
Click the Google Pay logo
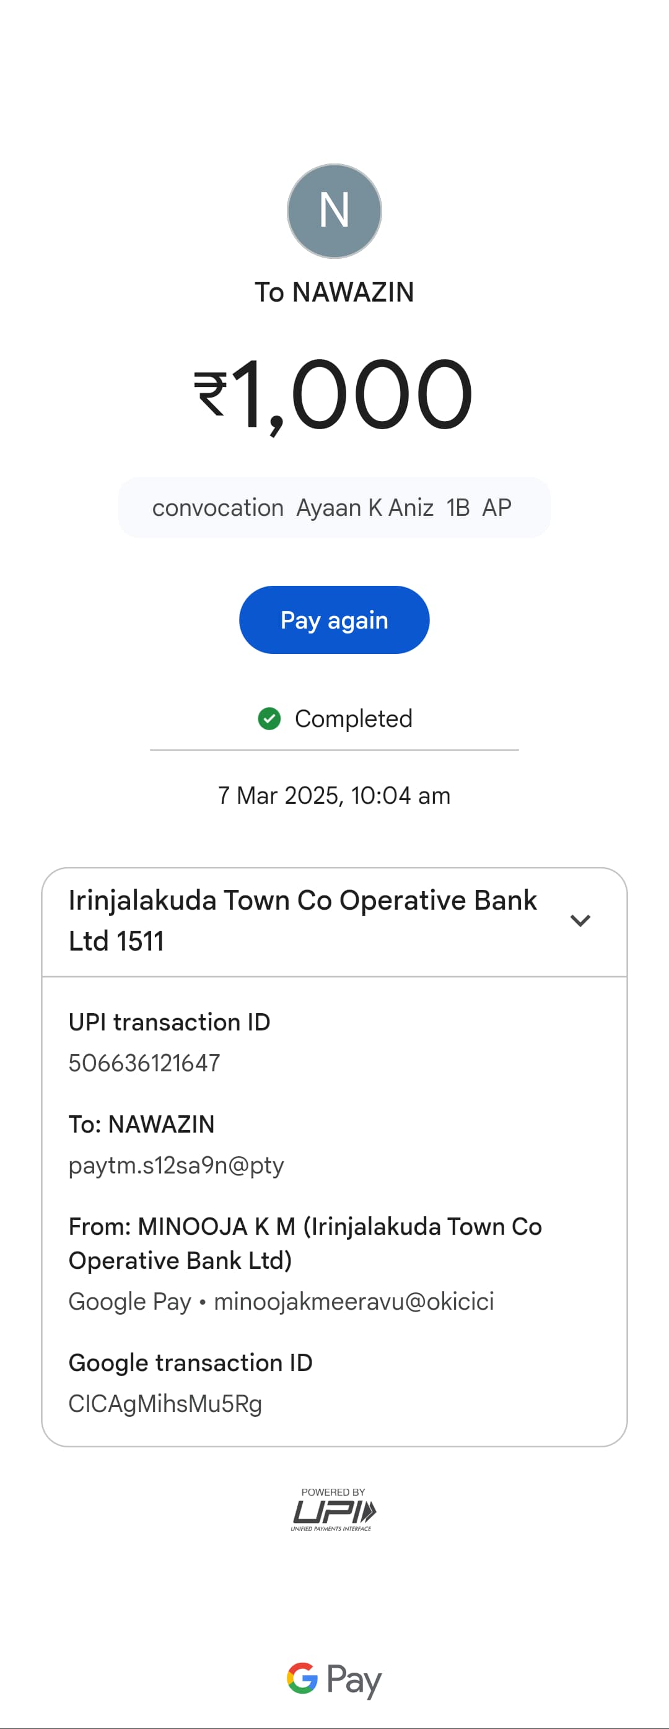334,1679
